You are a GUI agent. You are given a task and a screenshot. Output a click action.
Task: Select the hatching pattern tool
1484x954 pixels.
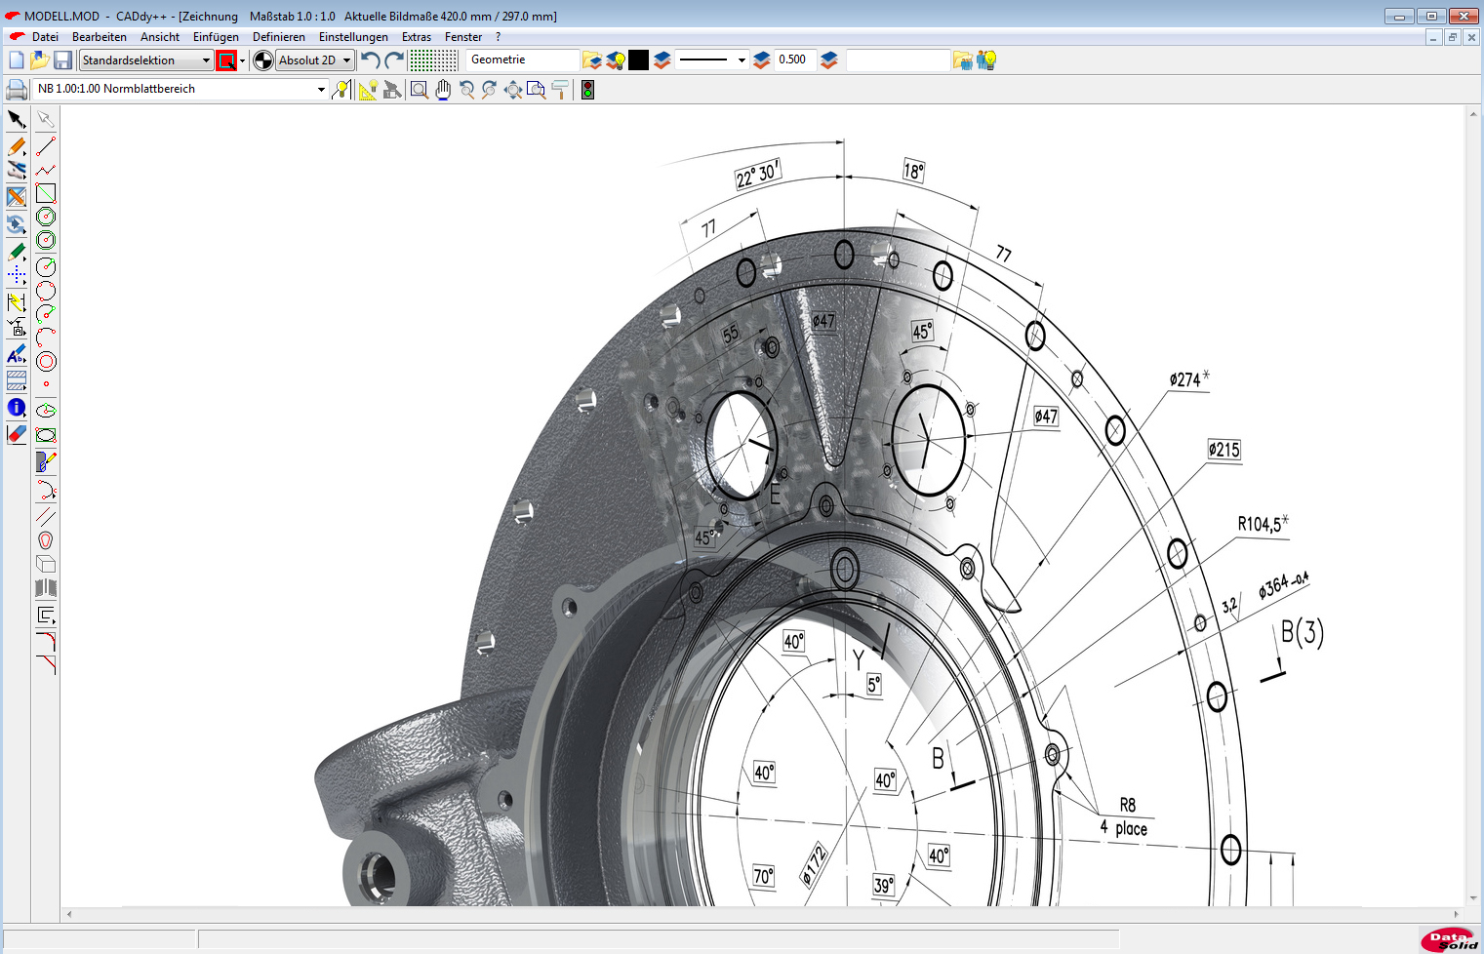click(x=17, y=381)
